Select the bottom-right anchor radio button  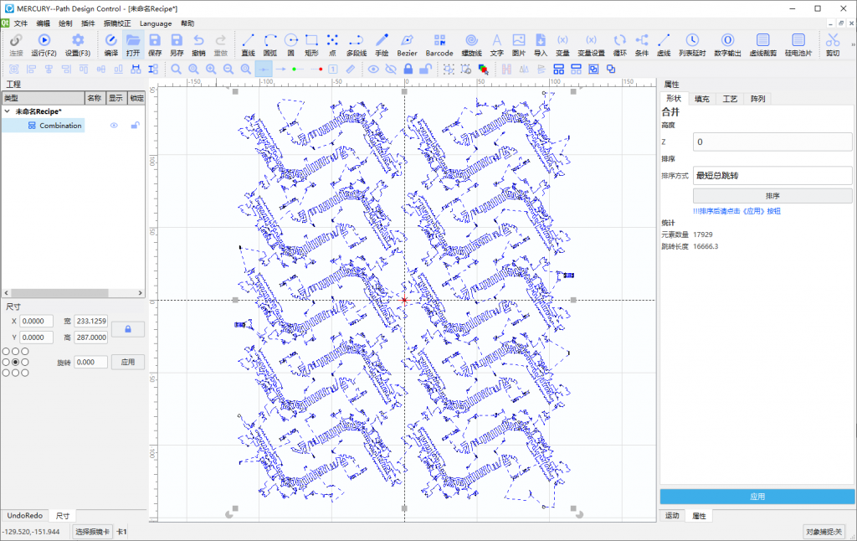pyautogui.click(x=25, y=373)
